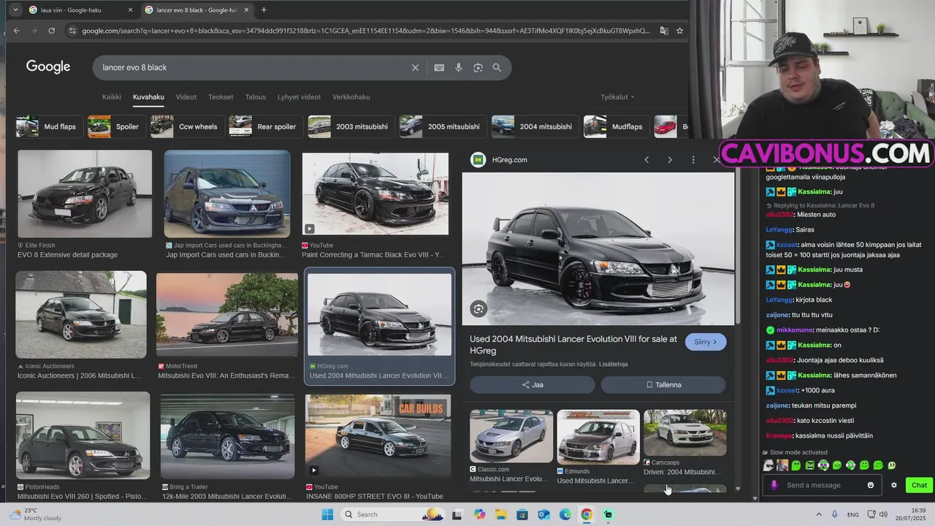Open a new Chrome tab
This screenshot has height=526, width=935.
click(264, 10)
